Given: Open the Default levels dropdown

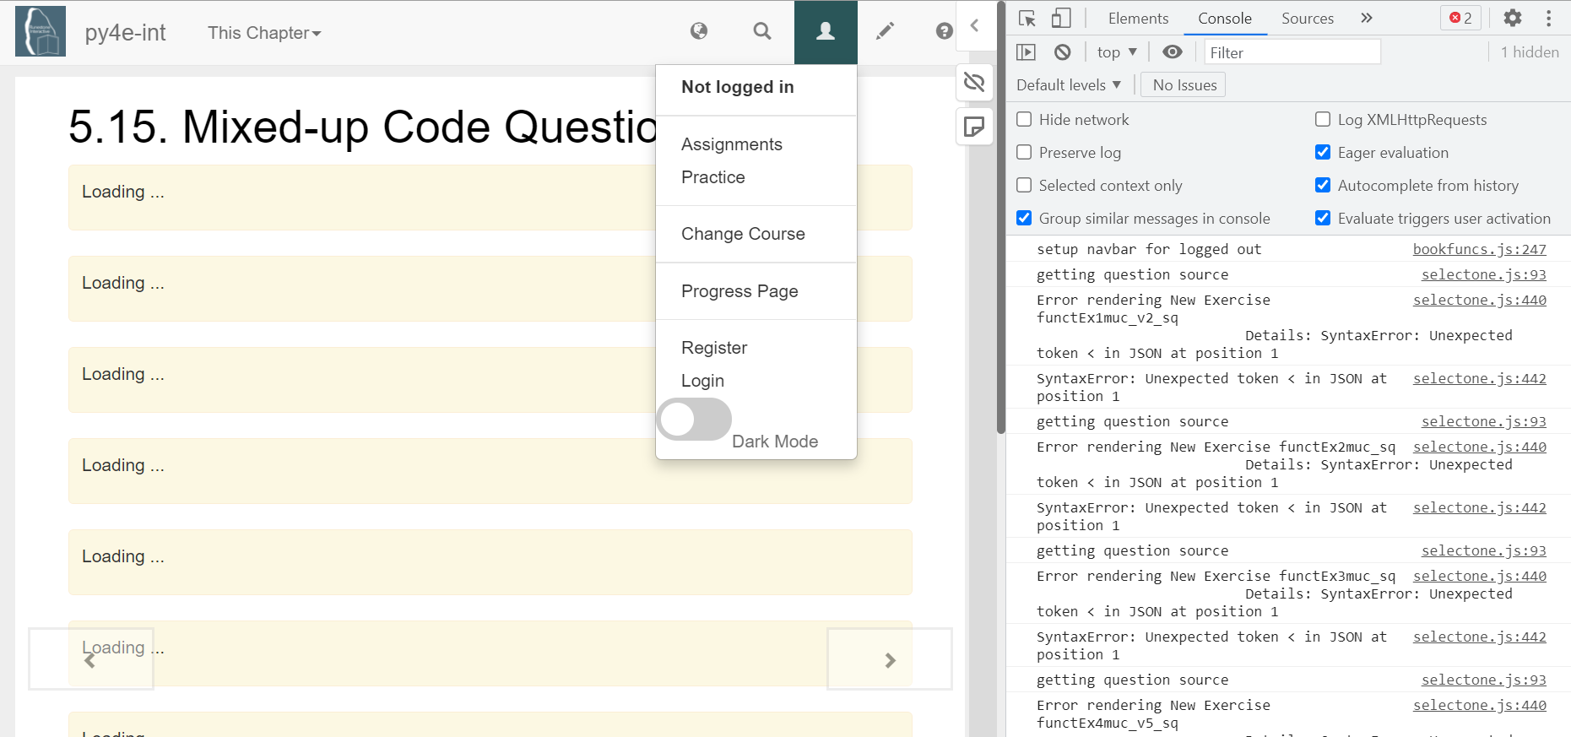Looking at the screenshot, I should tap(1069, 84).
